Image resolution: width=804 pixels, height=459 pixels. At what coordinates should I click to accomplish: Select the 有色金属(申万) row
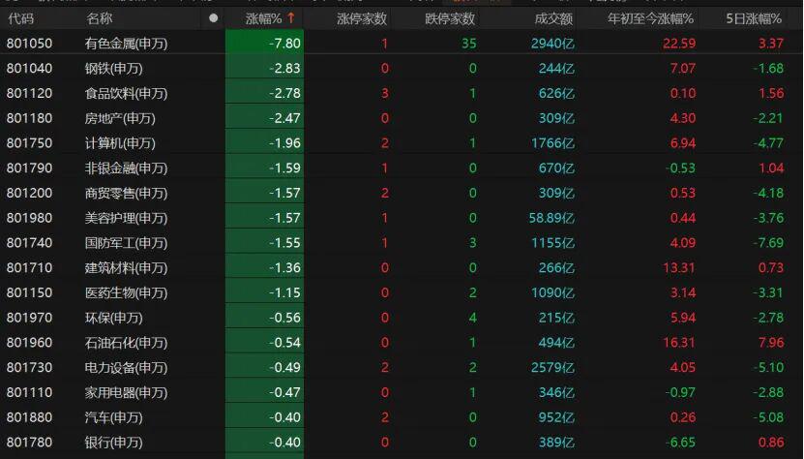pyautogui.click(x=126, y=44)
